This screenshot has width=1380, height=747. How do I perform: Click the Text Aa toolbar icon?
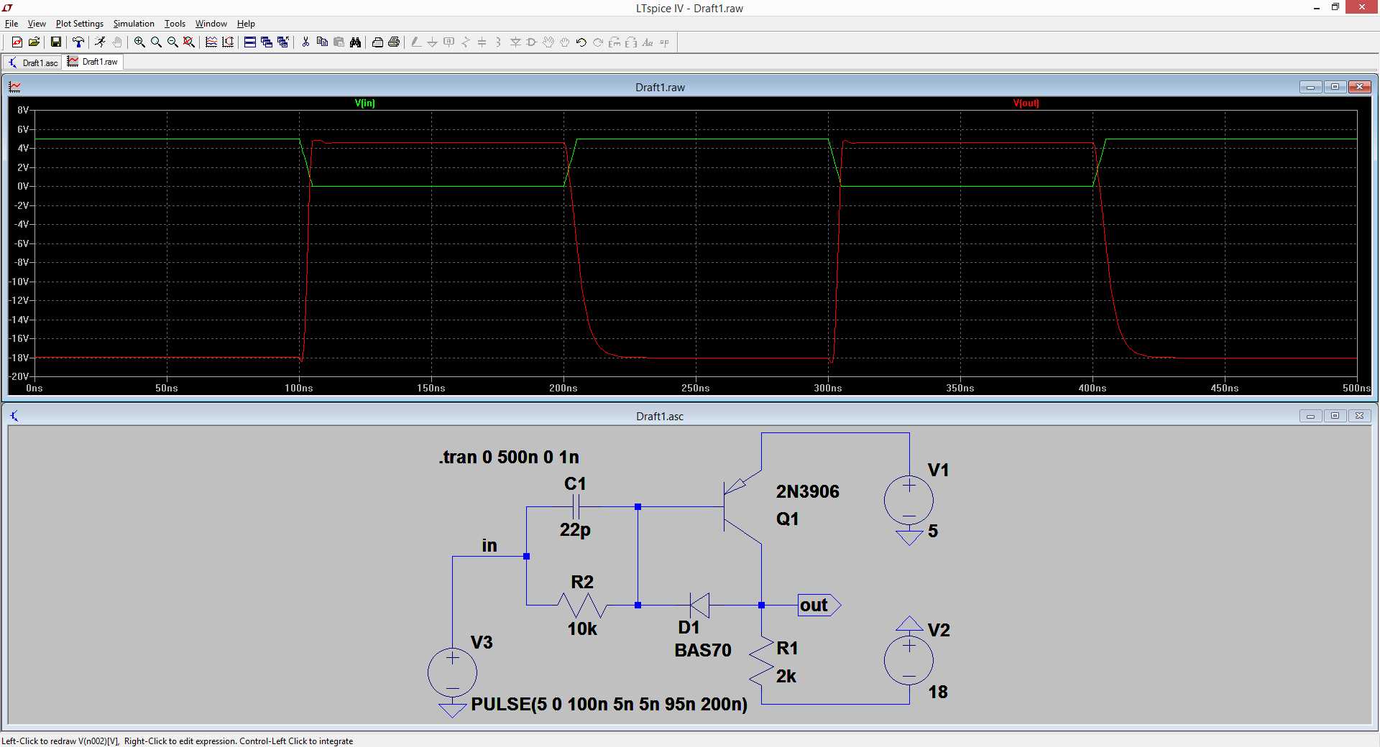pyautogui.click(x=648, y=42)
